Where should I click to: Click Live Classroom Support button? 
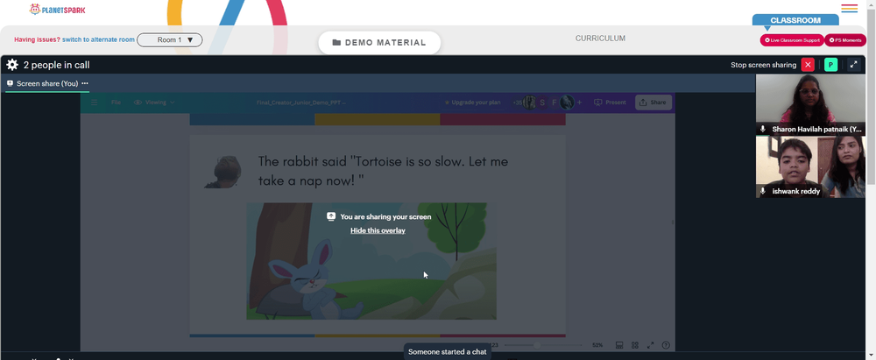point(792,40)
